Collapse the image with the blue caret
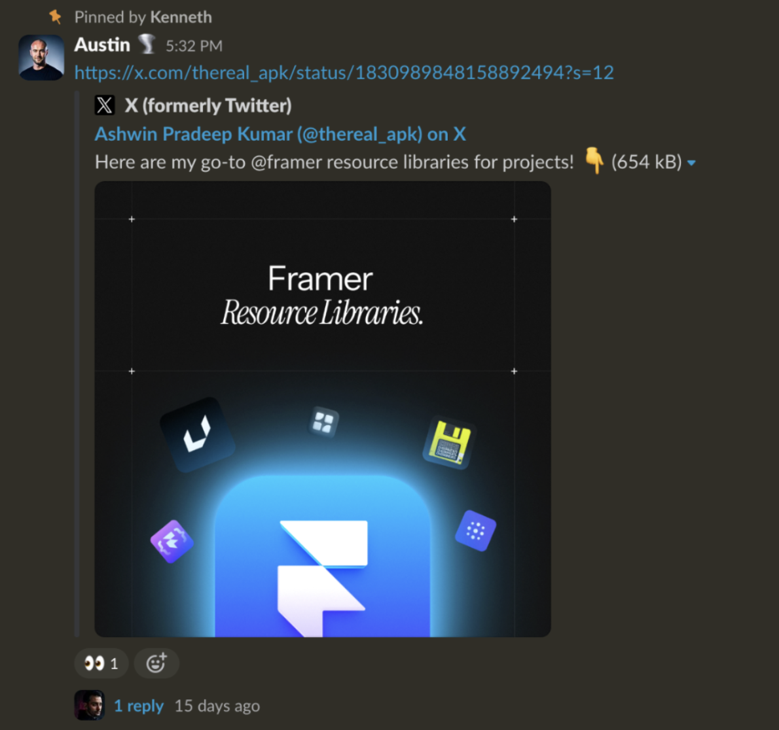The height and width of the screenshot is (730, 779). [x=691, y=163]
